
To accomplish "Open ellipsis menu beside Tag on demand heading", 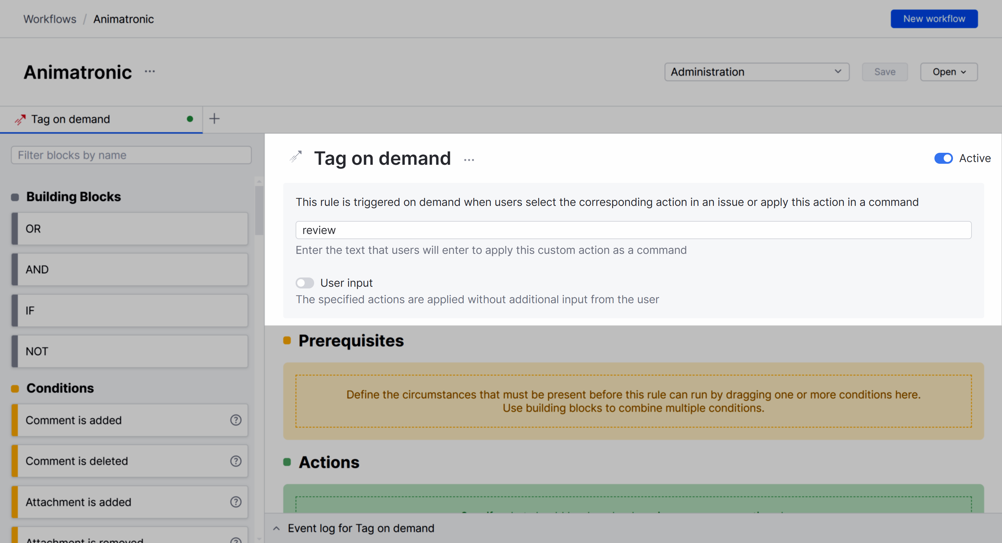I will coord(469,160).
